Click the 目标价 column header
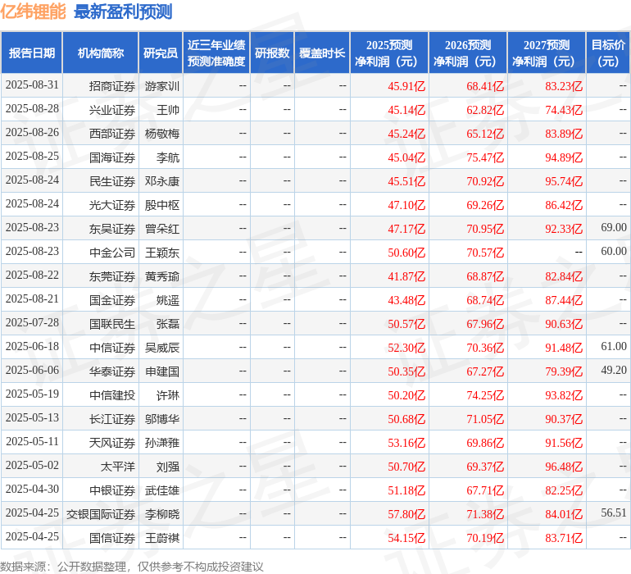 [x=608, y=53]
